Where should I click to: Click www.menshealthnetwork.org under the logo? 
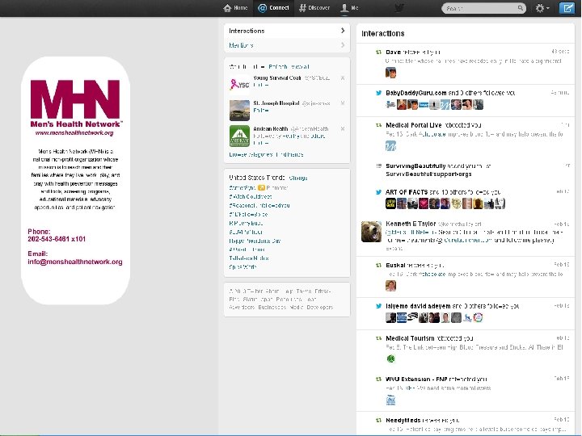coord(74,132)
